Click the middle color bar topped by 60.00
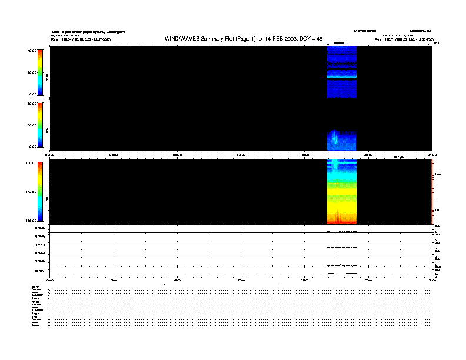This screenshot has height=360, width=466. [x=40, y=125]
